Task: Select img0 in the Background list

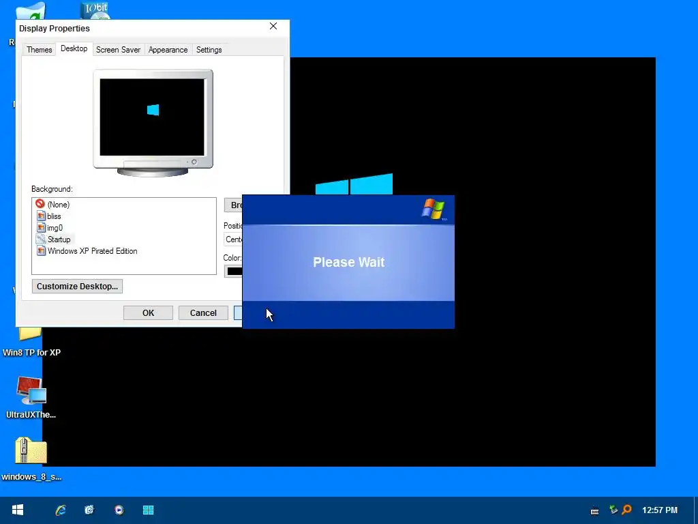Action: pos(50,228)
